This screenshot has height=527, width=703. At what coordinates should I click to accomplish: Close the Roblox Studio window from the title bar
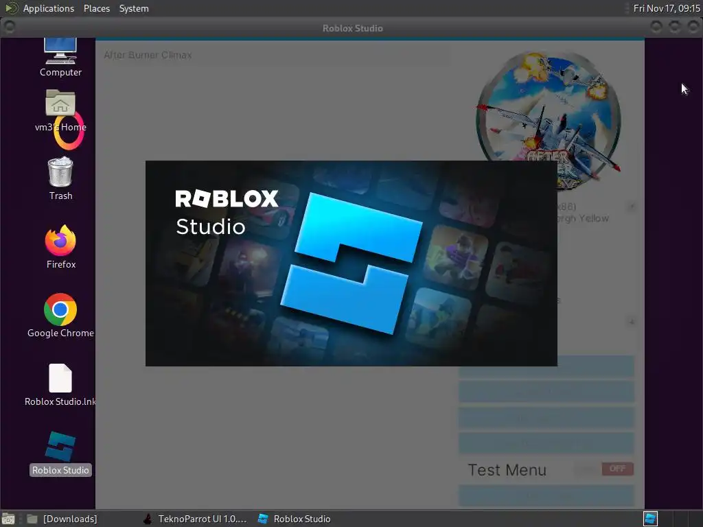coord(693,27)
